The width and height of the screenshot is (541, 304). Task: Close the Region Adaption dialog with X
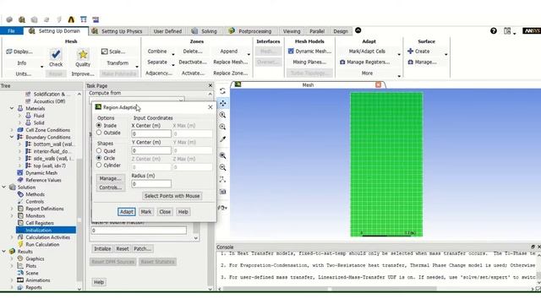210,107
